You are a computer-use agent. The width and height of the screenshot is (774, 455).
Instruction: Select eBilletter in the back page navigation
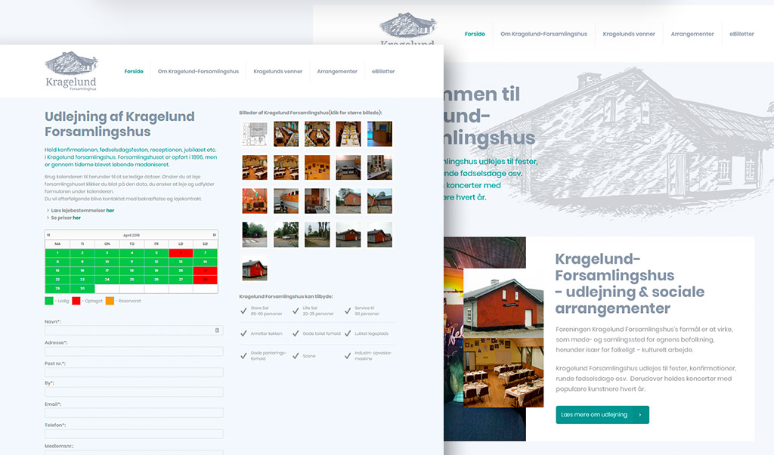(x=742, y=34)
